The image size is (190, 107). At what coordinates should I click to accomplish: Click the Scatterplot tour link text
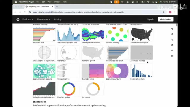(137, 24)
